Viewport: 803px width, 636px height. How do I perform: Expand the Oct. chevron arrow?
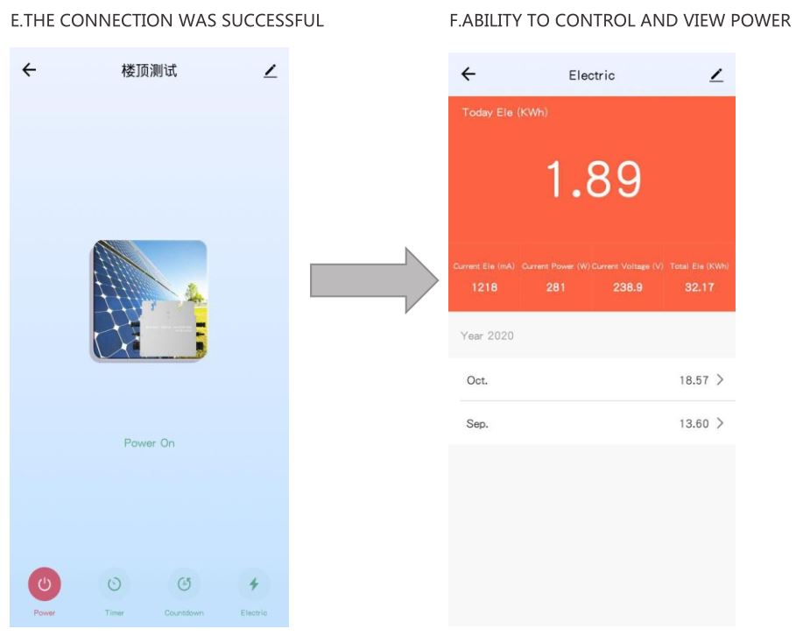[x=721, y=380]
